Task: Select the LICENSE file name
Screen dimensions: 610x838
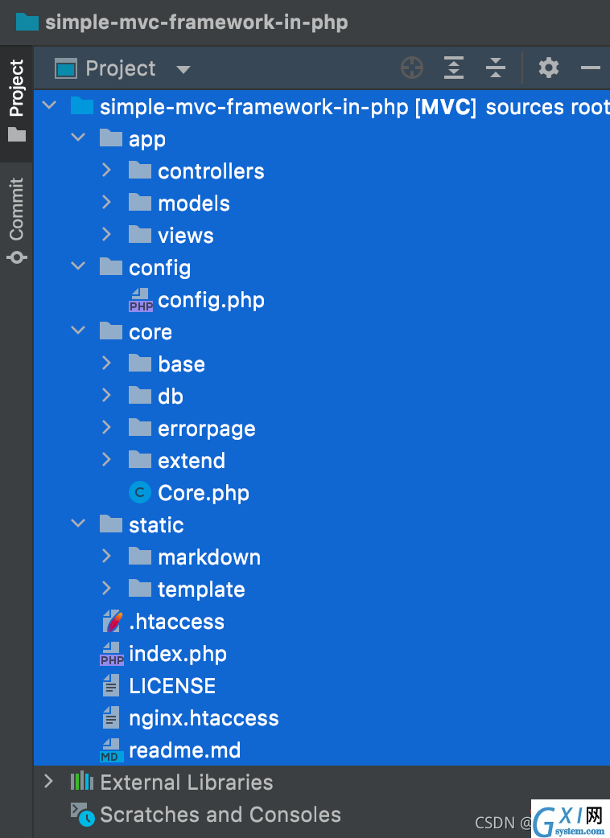Action: click(172, 686)
